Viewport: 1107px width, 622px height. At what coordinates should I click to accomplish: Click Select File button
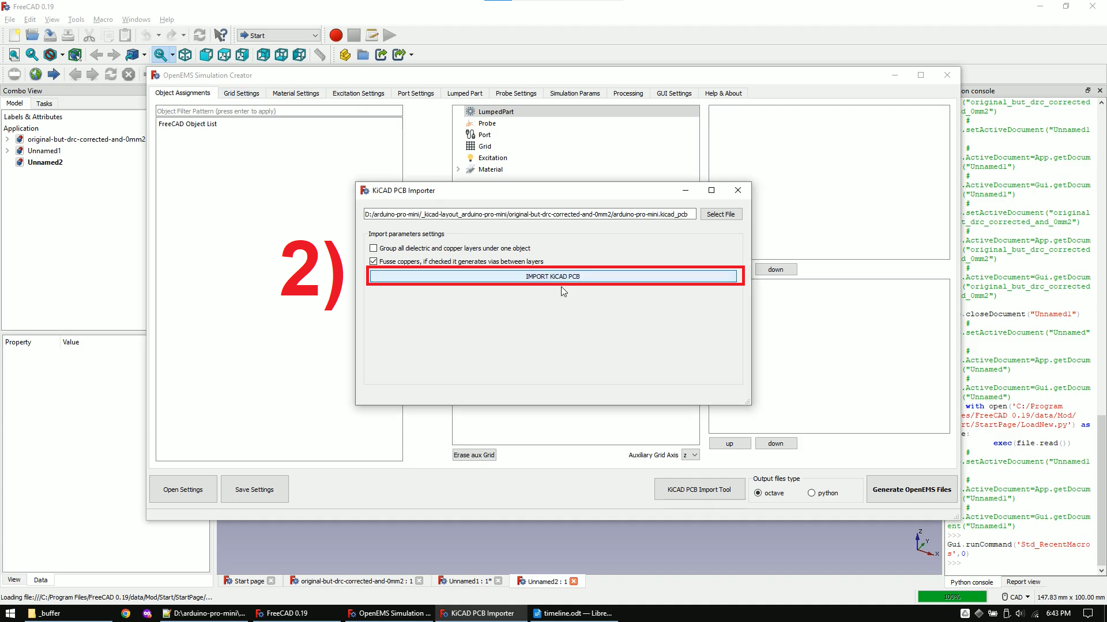click(721, 214)
